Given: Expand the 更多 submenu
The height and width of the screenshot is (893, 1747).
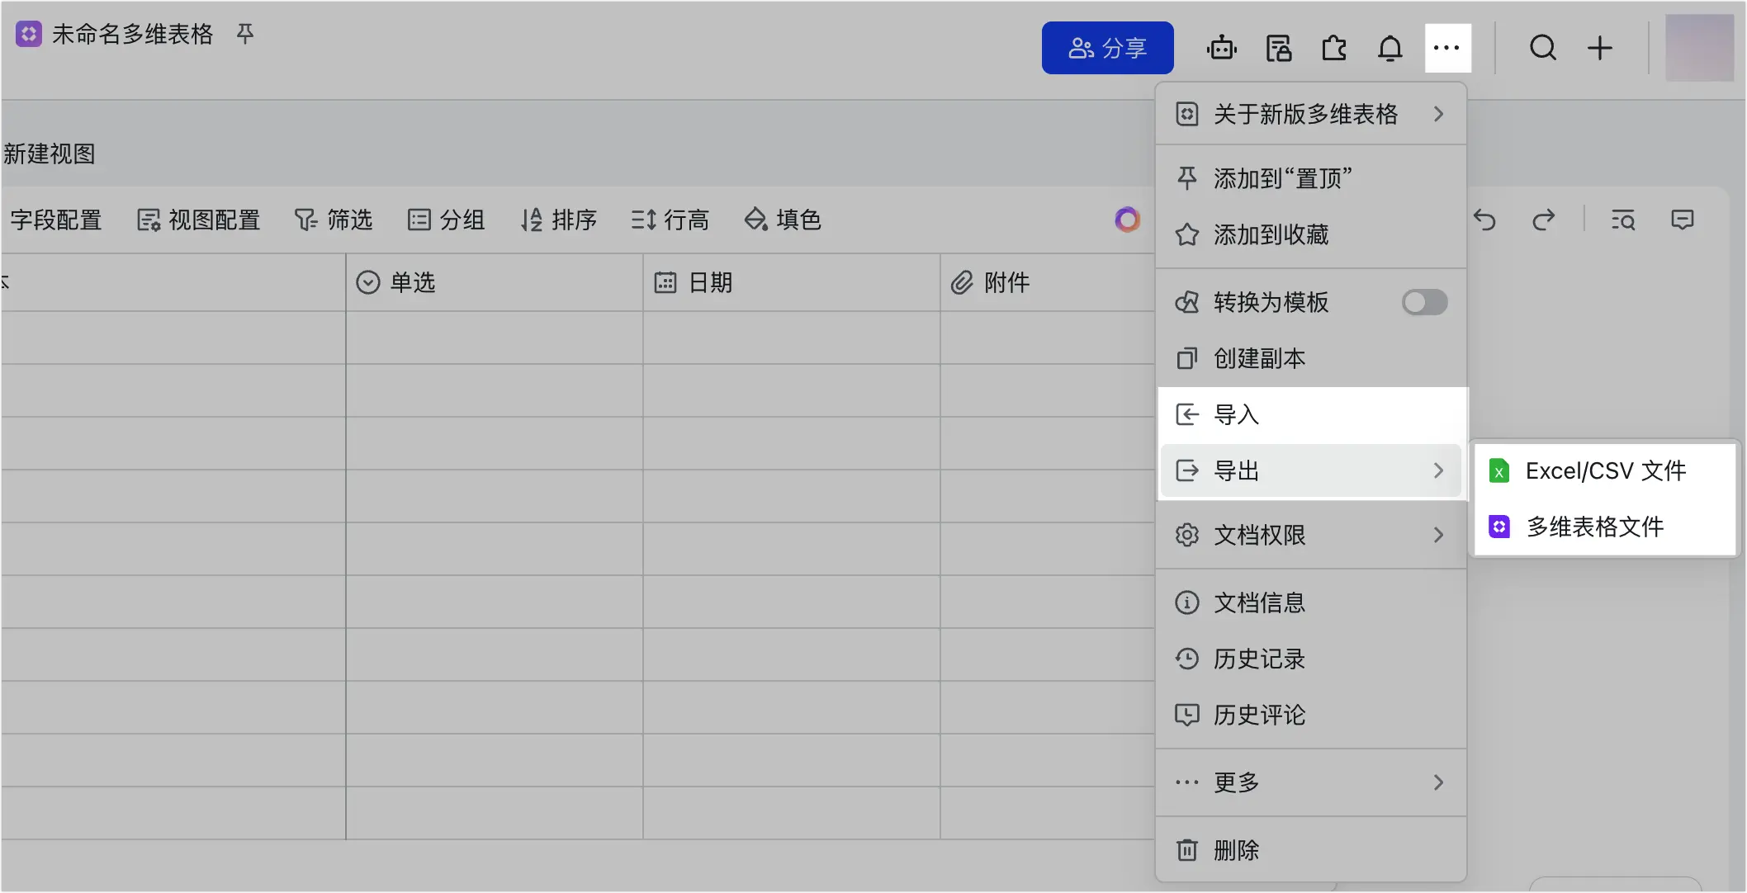Looking at the screenshot, I should 1311,782.
